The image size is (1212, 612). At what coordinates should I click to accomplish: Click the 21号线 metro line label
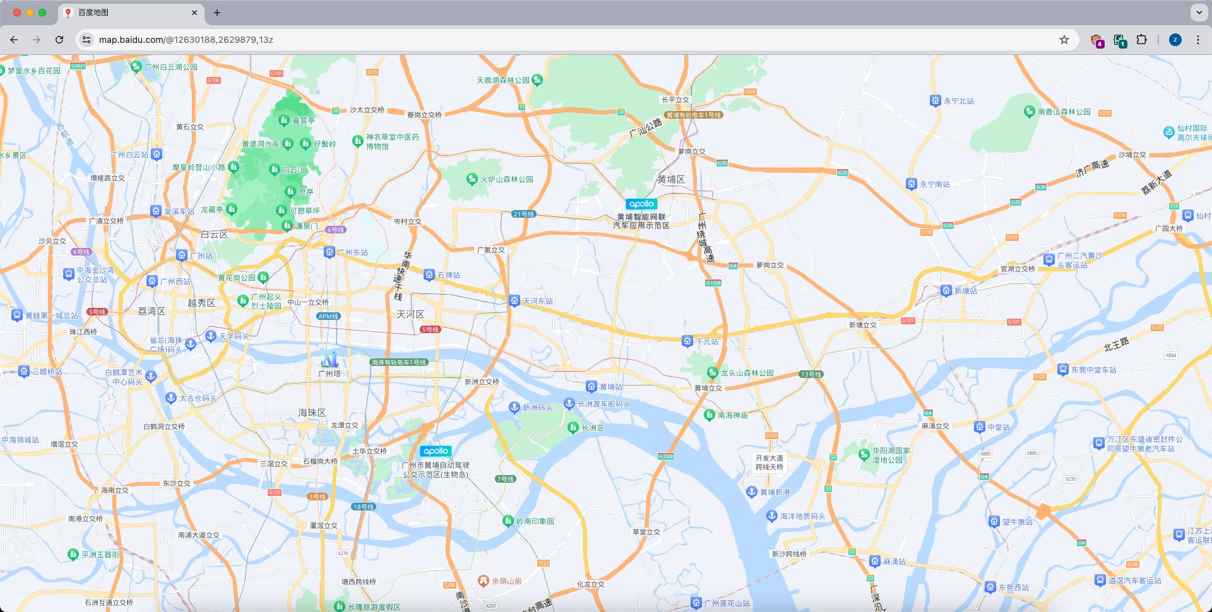524,214
